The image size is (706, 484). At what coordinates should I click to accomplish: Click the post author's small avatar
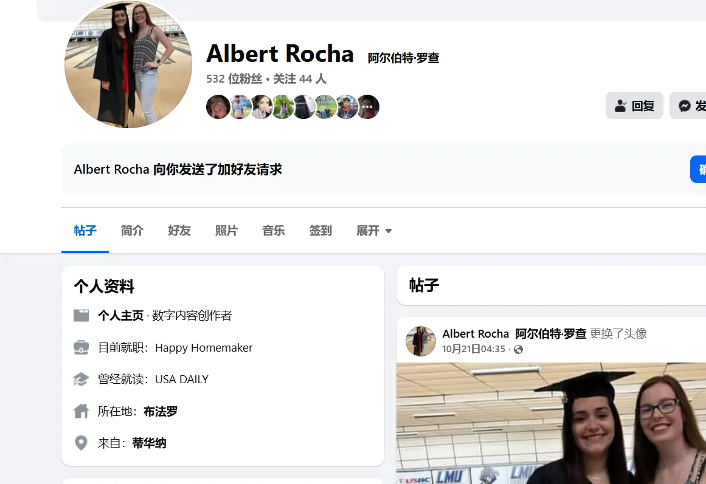[x=421, y=341]
